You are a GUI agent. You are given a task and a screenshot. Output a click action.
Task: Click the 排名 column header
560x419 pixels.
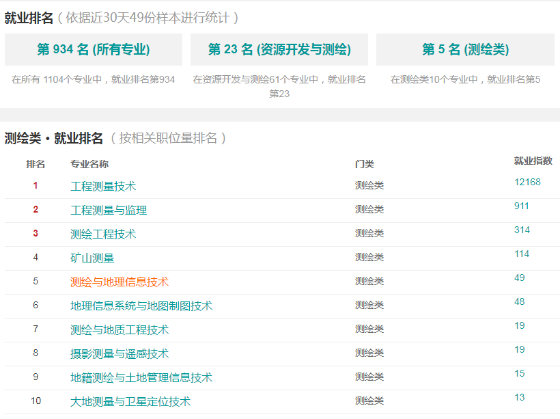tap(36, 164)
